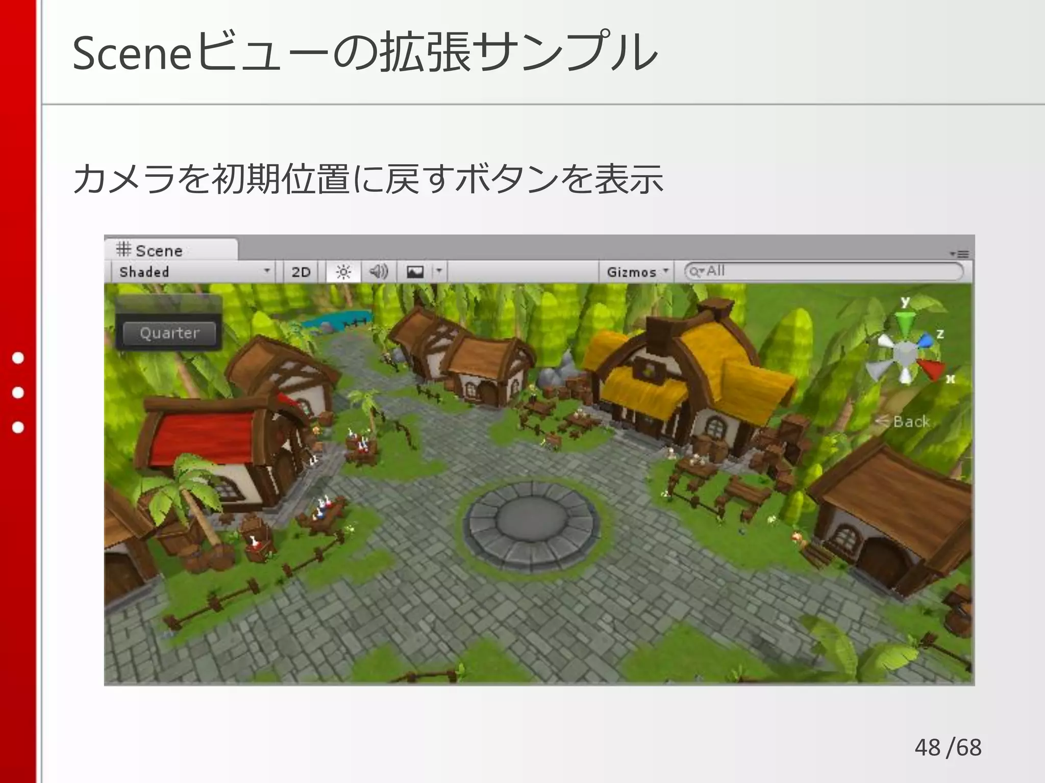1045x783 pixels.
Task: Open the Scene panel options menu icon
Action: click(959, 253)
